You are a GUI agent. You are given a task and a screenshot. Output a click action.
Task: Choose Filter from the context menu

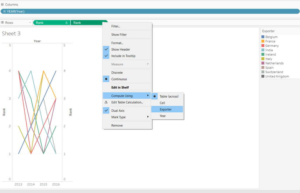pyautogui.click(x=116, y=26)
